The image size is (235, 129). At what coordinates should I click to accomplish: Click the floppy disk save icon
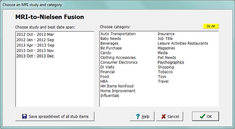coord(24,116)
